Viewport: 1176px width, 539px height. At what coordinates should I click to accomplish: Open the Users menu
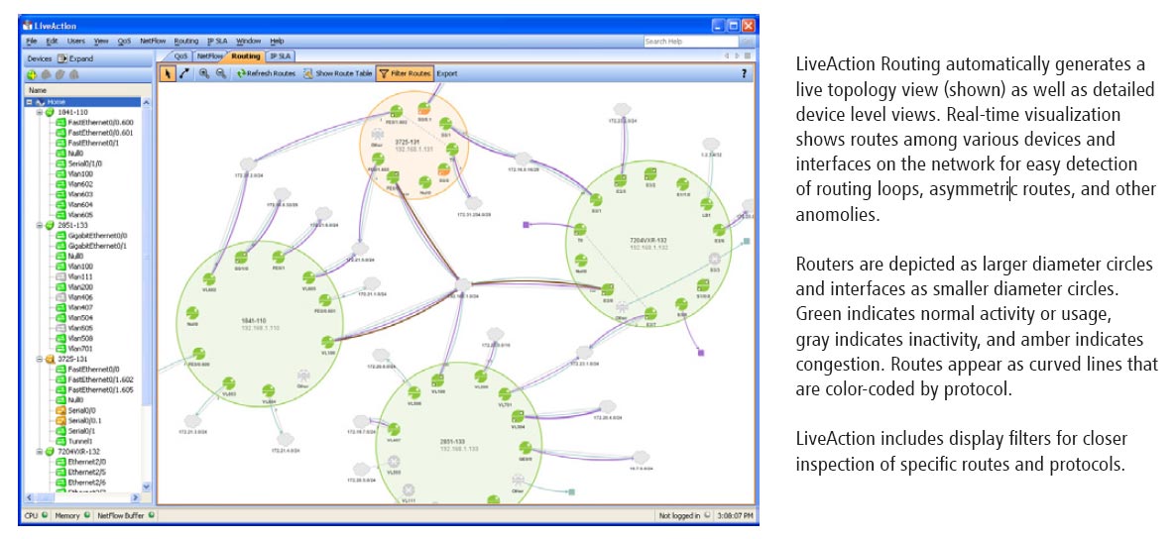[75, 42]
